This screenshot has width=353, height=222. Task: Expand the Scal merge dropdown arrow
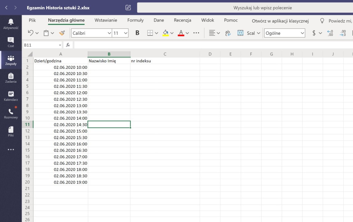(x=259, y=33)
